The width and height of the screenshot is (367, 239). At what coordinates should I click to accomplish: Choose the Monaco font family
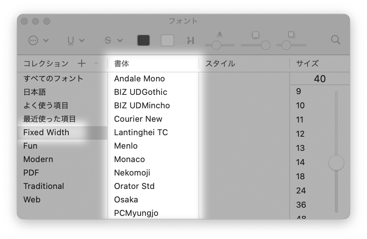pyautogui.click(x=153, y=159)
